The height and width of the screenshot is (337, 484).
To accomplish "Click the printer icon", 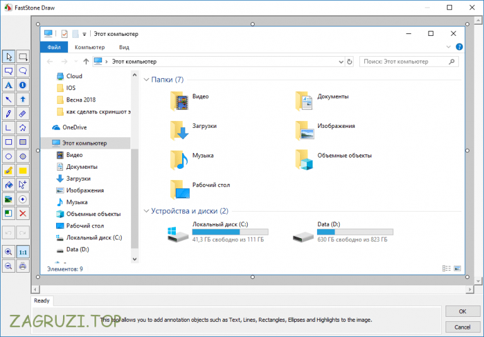I will [23, 266].
